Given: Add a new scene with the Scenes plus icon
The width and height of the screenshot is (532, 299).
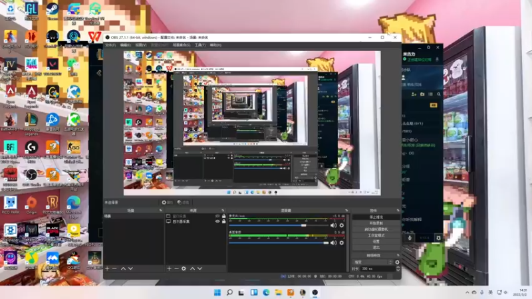Looking at the screenshot, I should 107,268.
